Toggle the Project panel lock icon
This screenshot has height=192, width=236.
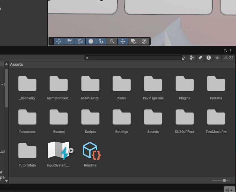tap(225, 51)
